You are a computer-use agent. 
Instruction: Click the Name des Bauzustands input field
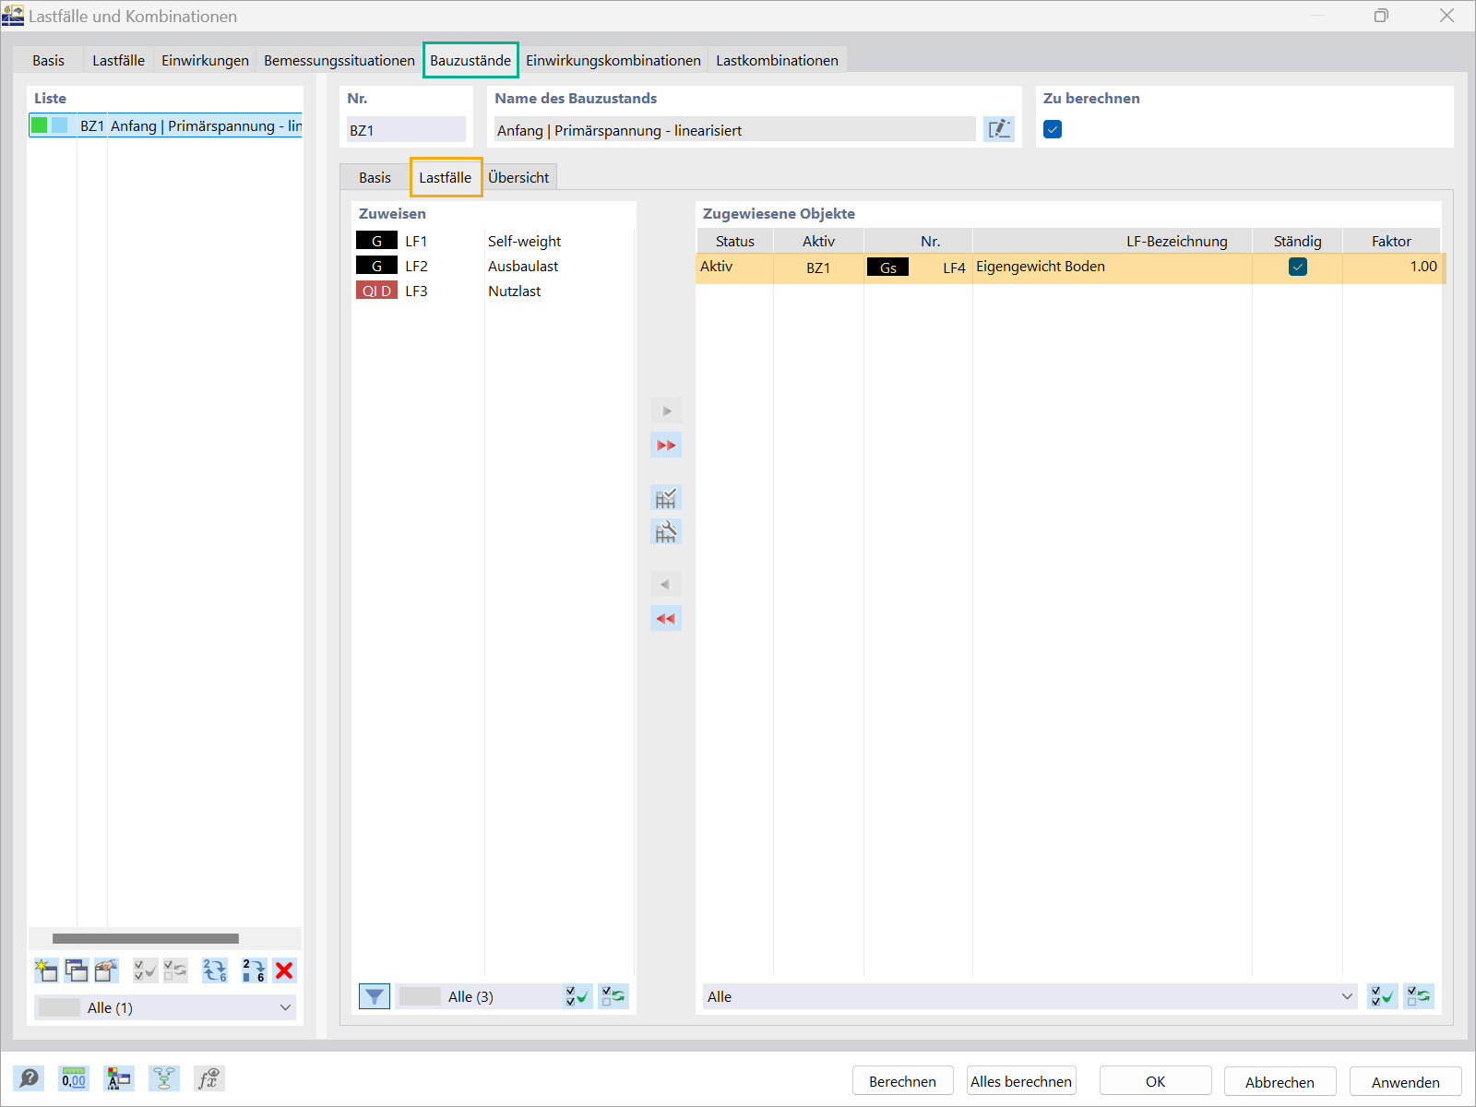coord(735,129)
